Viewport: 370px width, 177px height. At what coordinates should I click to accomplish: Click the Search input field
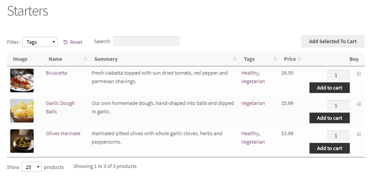pyautogui.click(x=146, y=41)
